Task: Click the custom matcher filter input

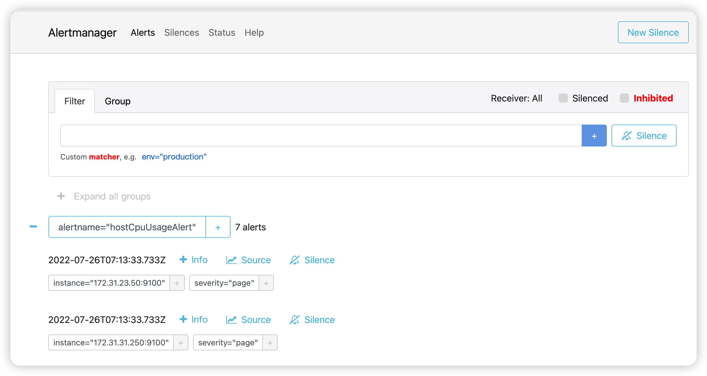Action: tap(321, 136)
